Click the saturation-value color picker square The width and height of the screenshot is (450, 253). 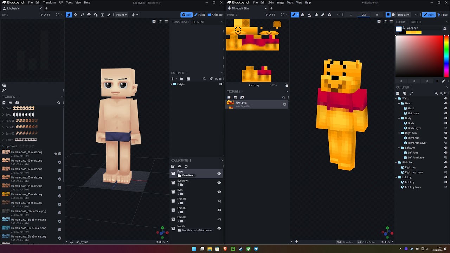[x=419, y=56]
